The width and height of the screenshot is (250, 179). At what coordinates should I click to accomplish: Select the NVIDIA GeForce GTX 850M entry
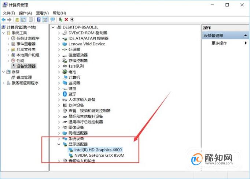tap(99, 155)
